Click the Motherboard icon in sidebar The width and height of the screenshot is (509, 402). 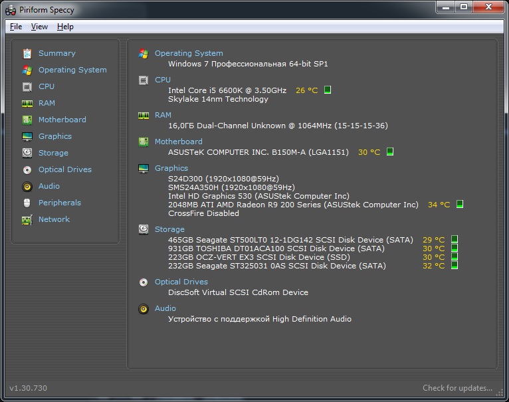(27, 120)
